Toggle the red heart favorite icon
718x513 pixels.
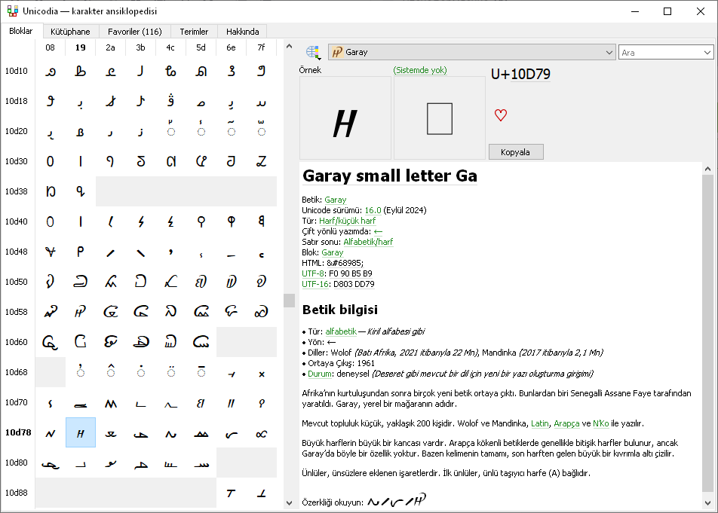tap(501, 115)
